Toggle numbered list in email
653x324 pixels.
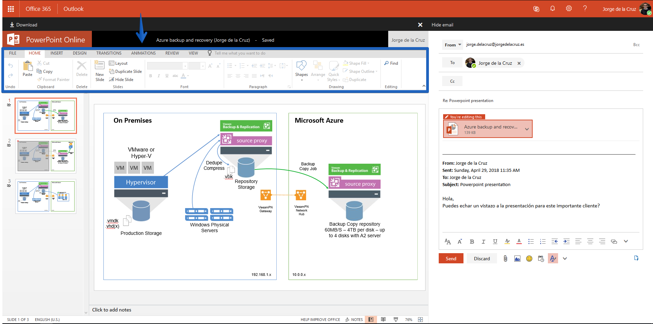click(543, 242)
